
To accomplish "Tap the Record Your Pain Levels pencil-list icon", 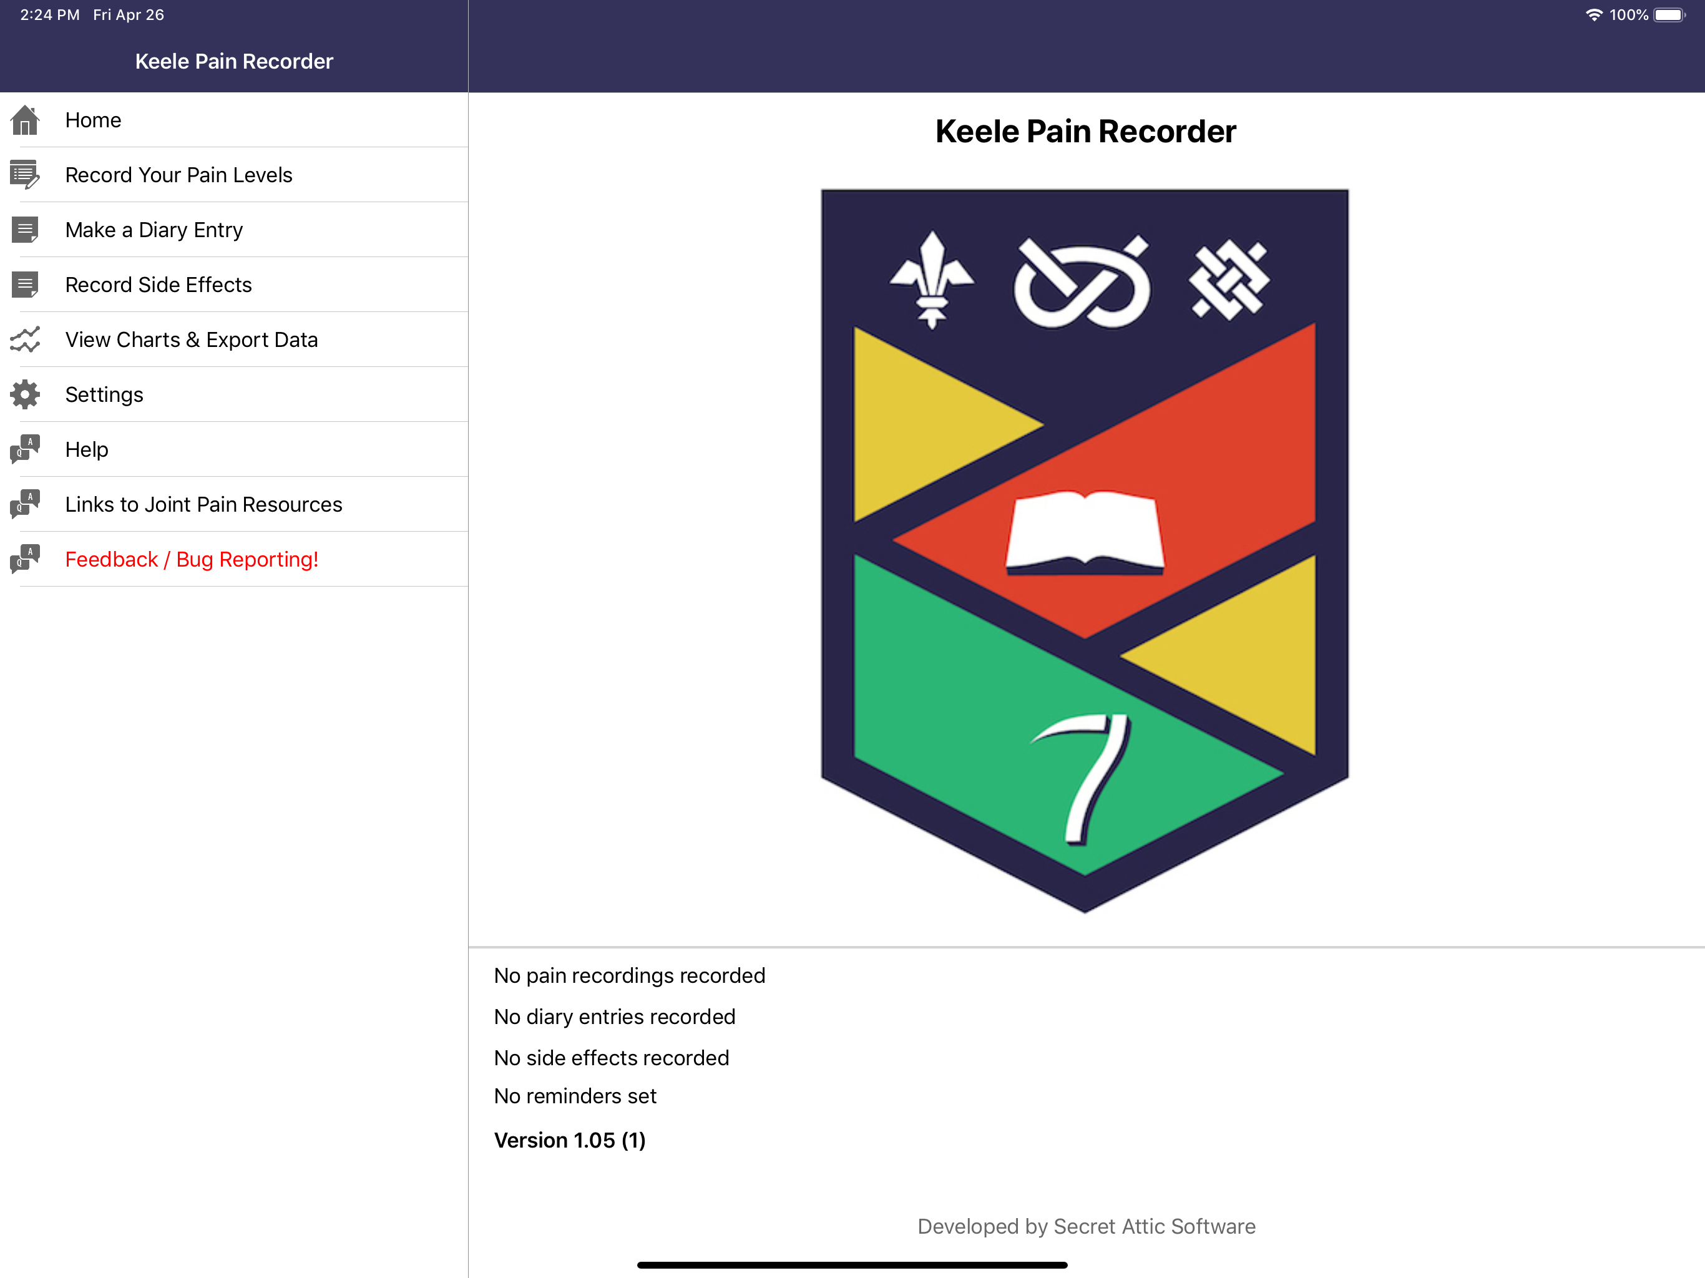I will [25, 175].
